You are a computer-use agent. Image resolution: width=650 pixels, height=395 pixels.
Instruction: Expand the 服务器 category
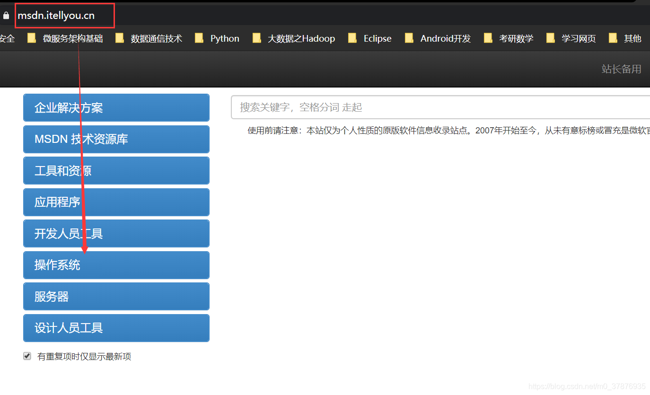click(116, 297)
